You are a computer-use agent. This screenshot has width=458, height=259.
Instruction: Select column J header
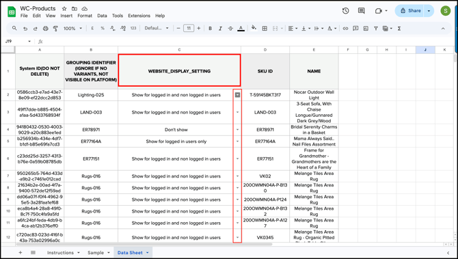click(x=425, y=50)
